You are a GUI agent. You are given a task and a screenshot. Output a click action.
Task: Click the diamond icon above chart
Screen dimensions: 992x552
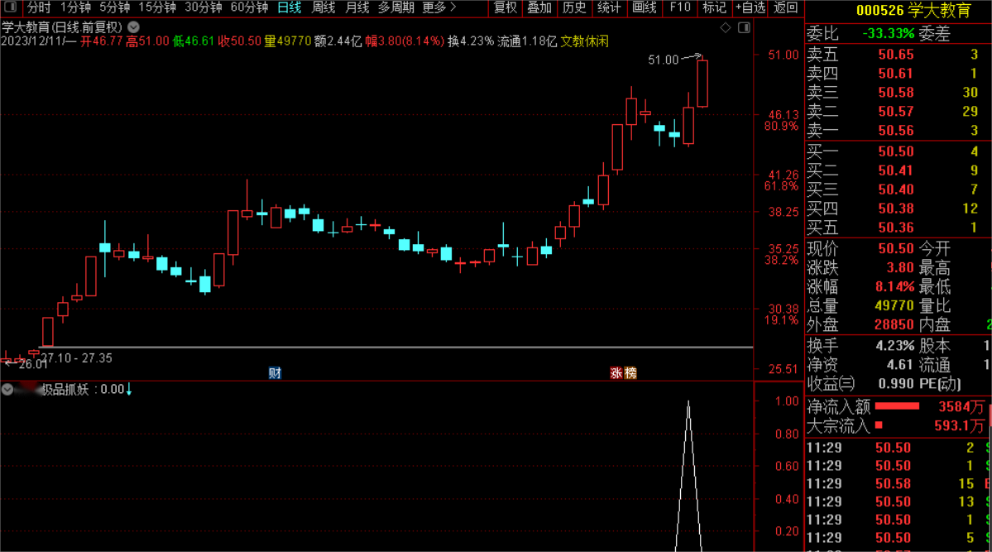point(726,27)
